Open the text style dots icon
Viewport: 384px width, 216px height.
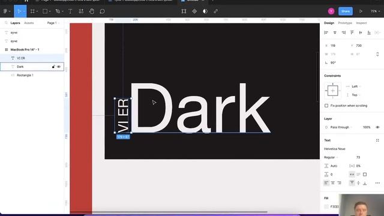pyautogui.click(x=377, y=140)
